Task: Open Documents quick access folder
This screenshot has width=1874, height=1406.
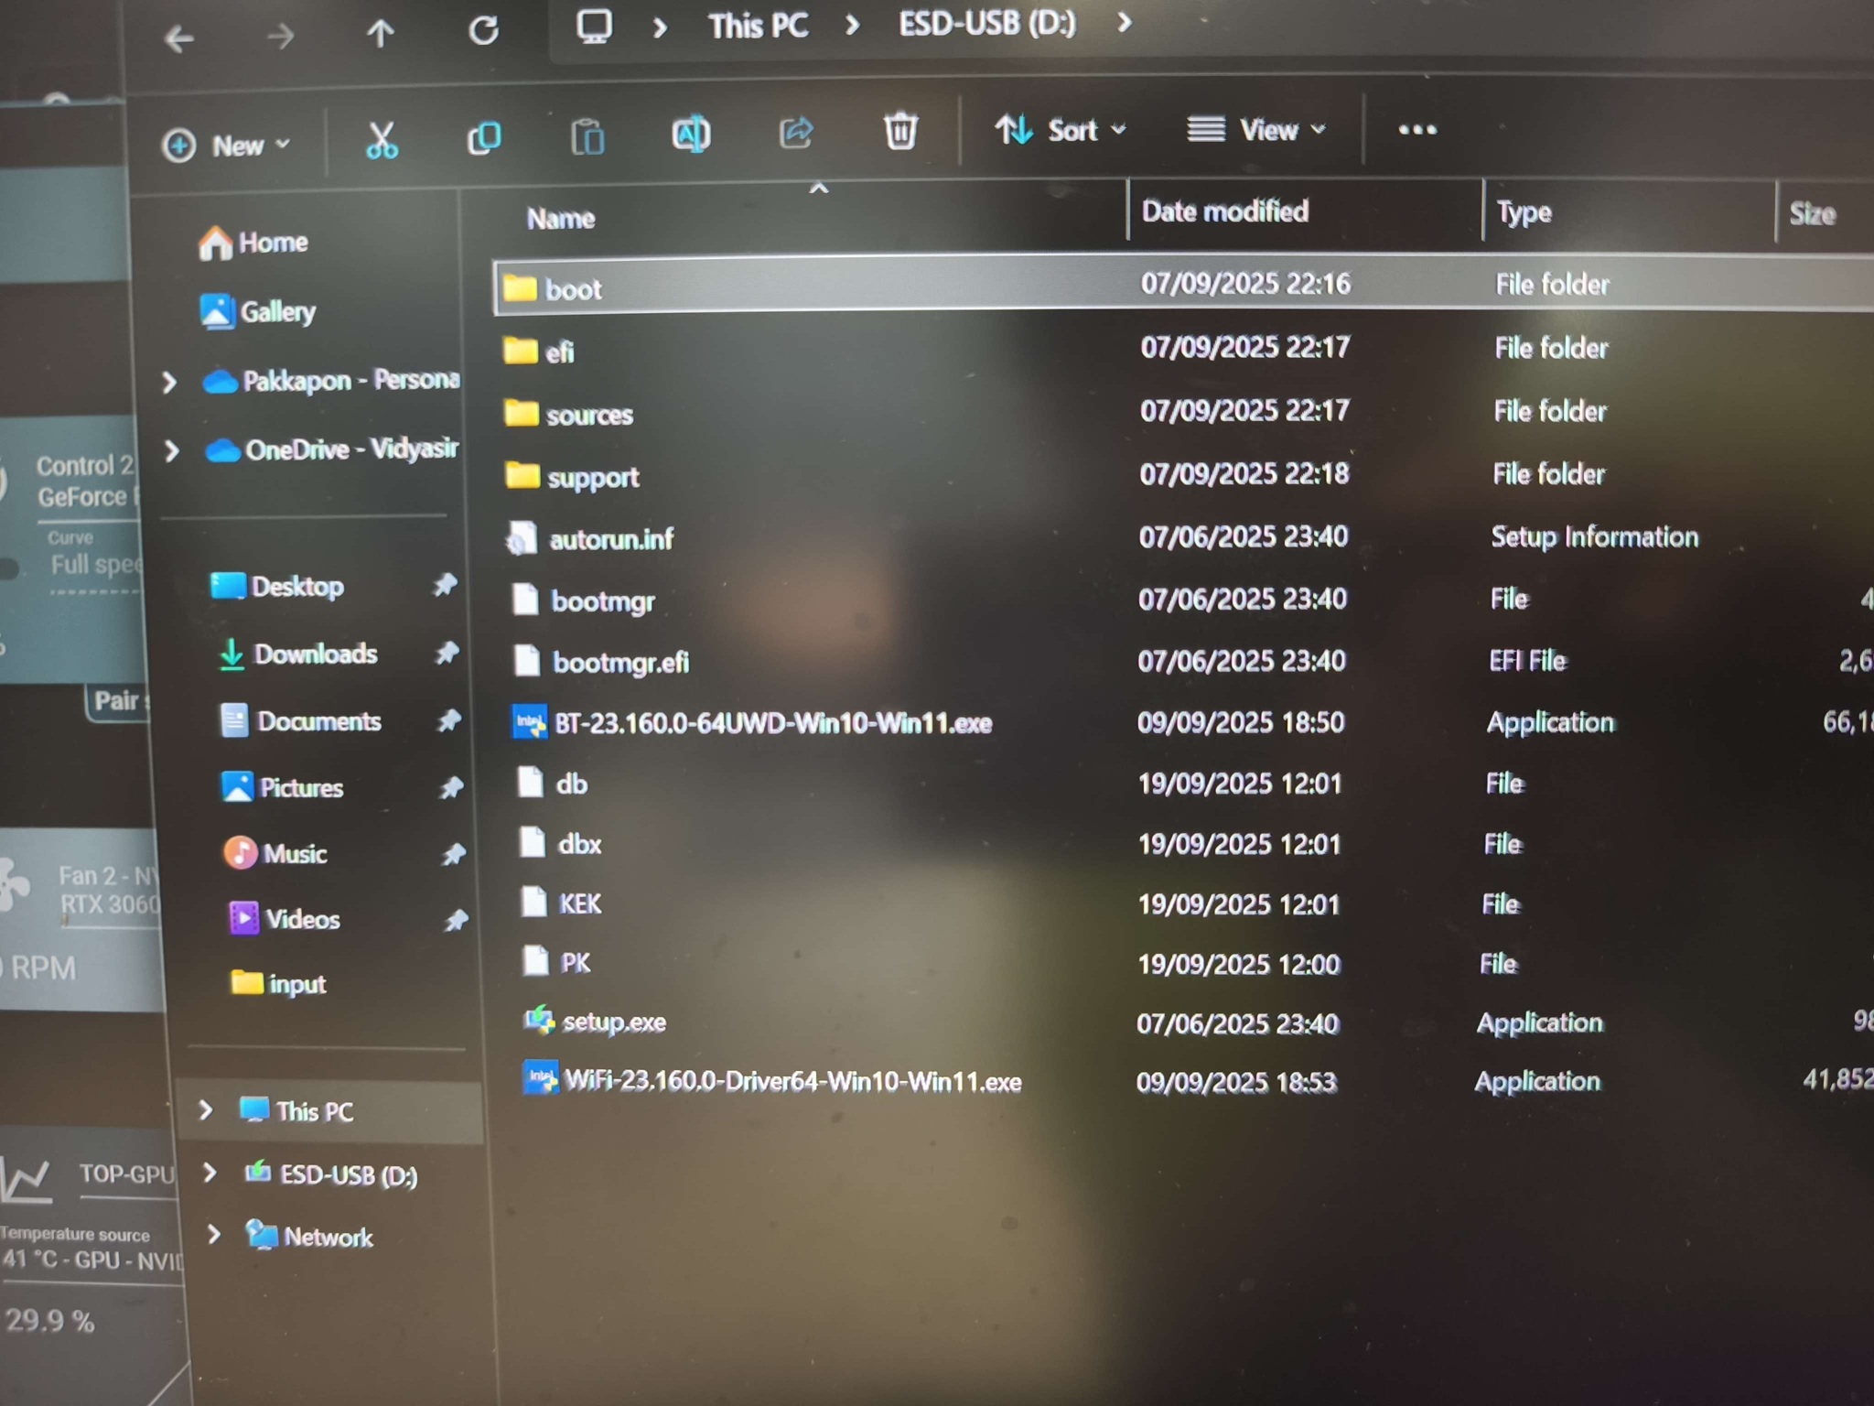Action: tap(301, 721)
